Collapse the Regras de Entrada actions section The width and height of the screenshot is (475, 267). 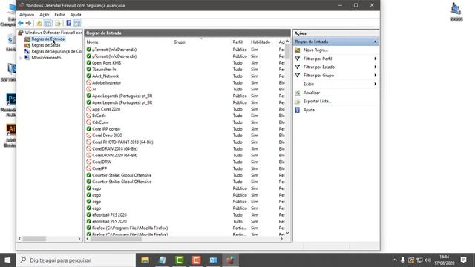tap(375, 42)
